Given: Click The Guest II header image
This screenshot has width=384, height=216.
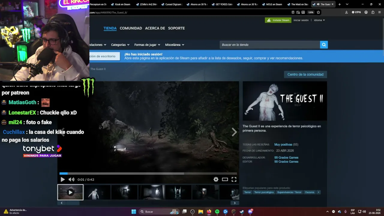Looking at the screenshot, I should pos(285,101).
